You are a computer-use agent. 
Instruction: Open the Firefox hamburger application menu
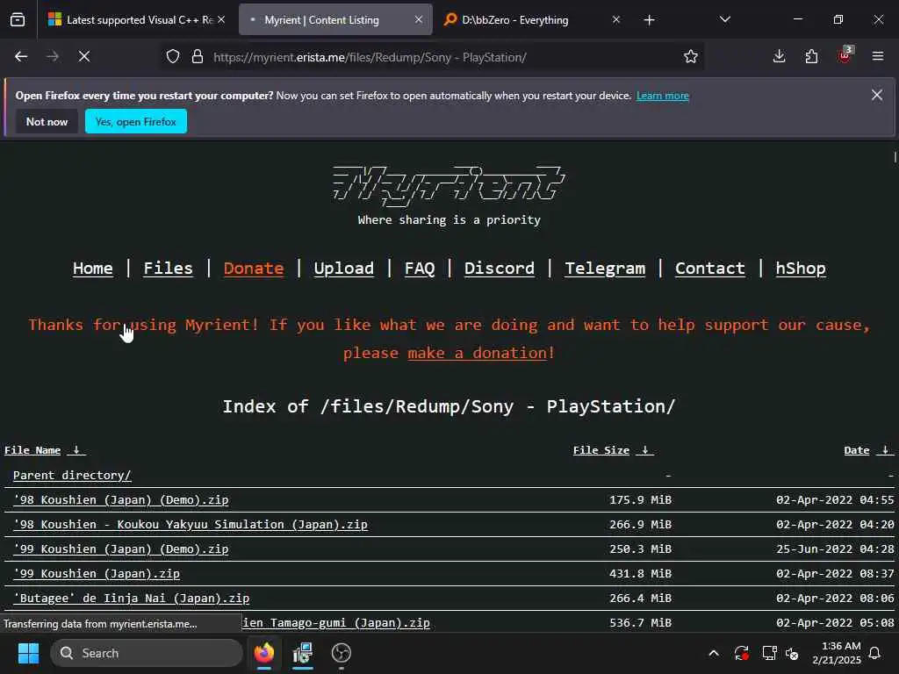pyautogui.click(x=878, y=56)
